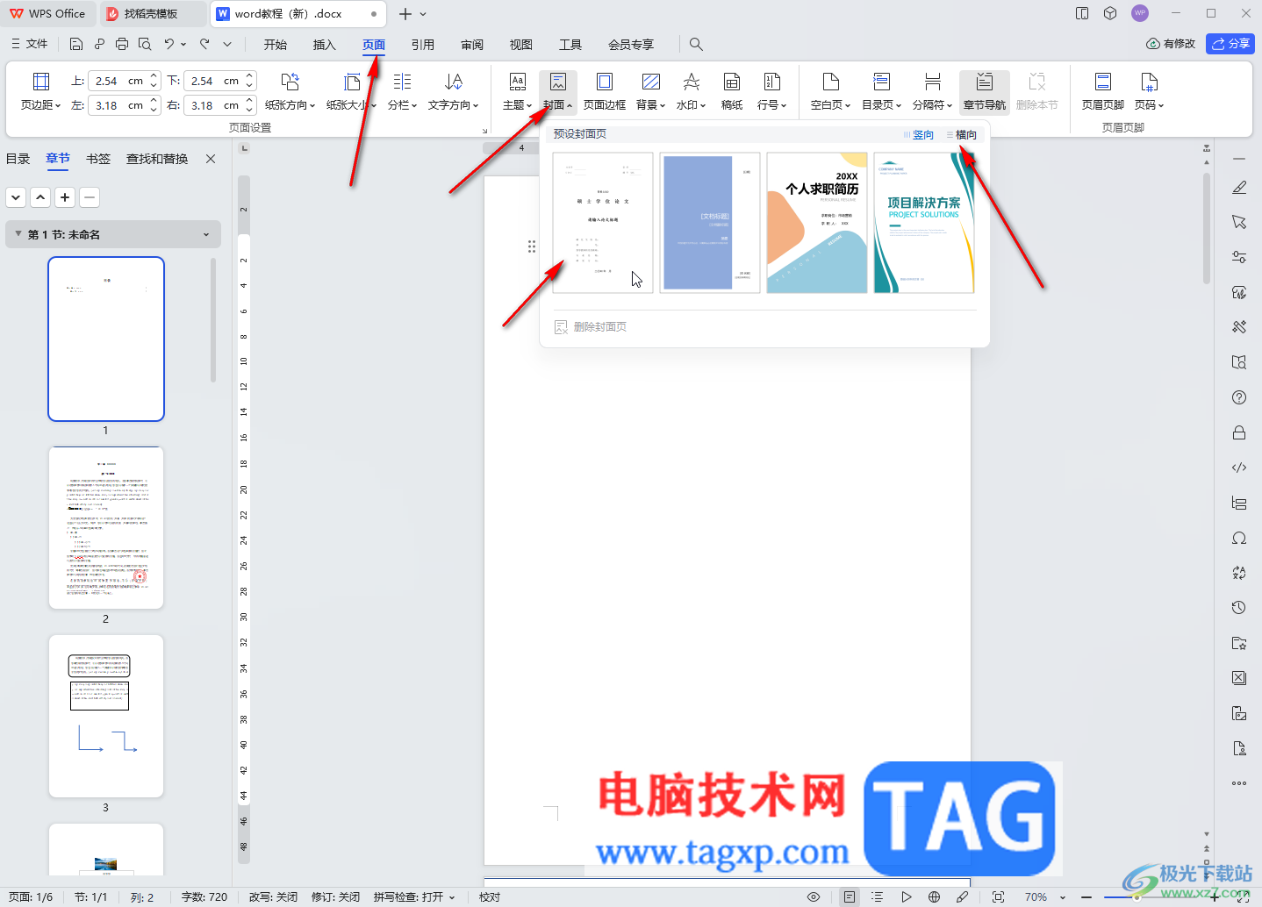Click the lock icon in right sidebar
The image size is (1262, 907).
1239,432
